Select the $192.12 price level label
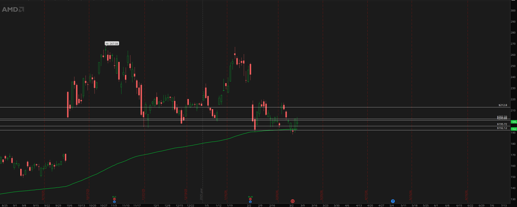 click(501, 128)
